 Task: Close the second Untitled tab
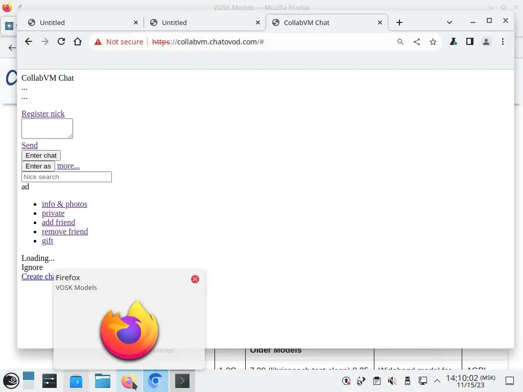[258, 22]
